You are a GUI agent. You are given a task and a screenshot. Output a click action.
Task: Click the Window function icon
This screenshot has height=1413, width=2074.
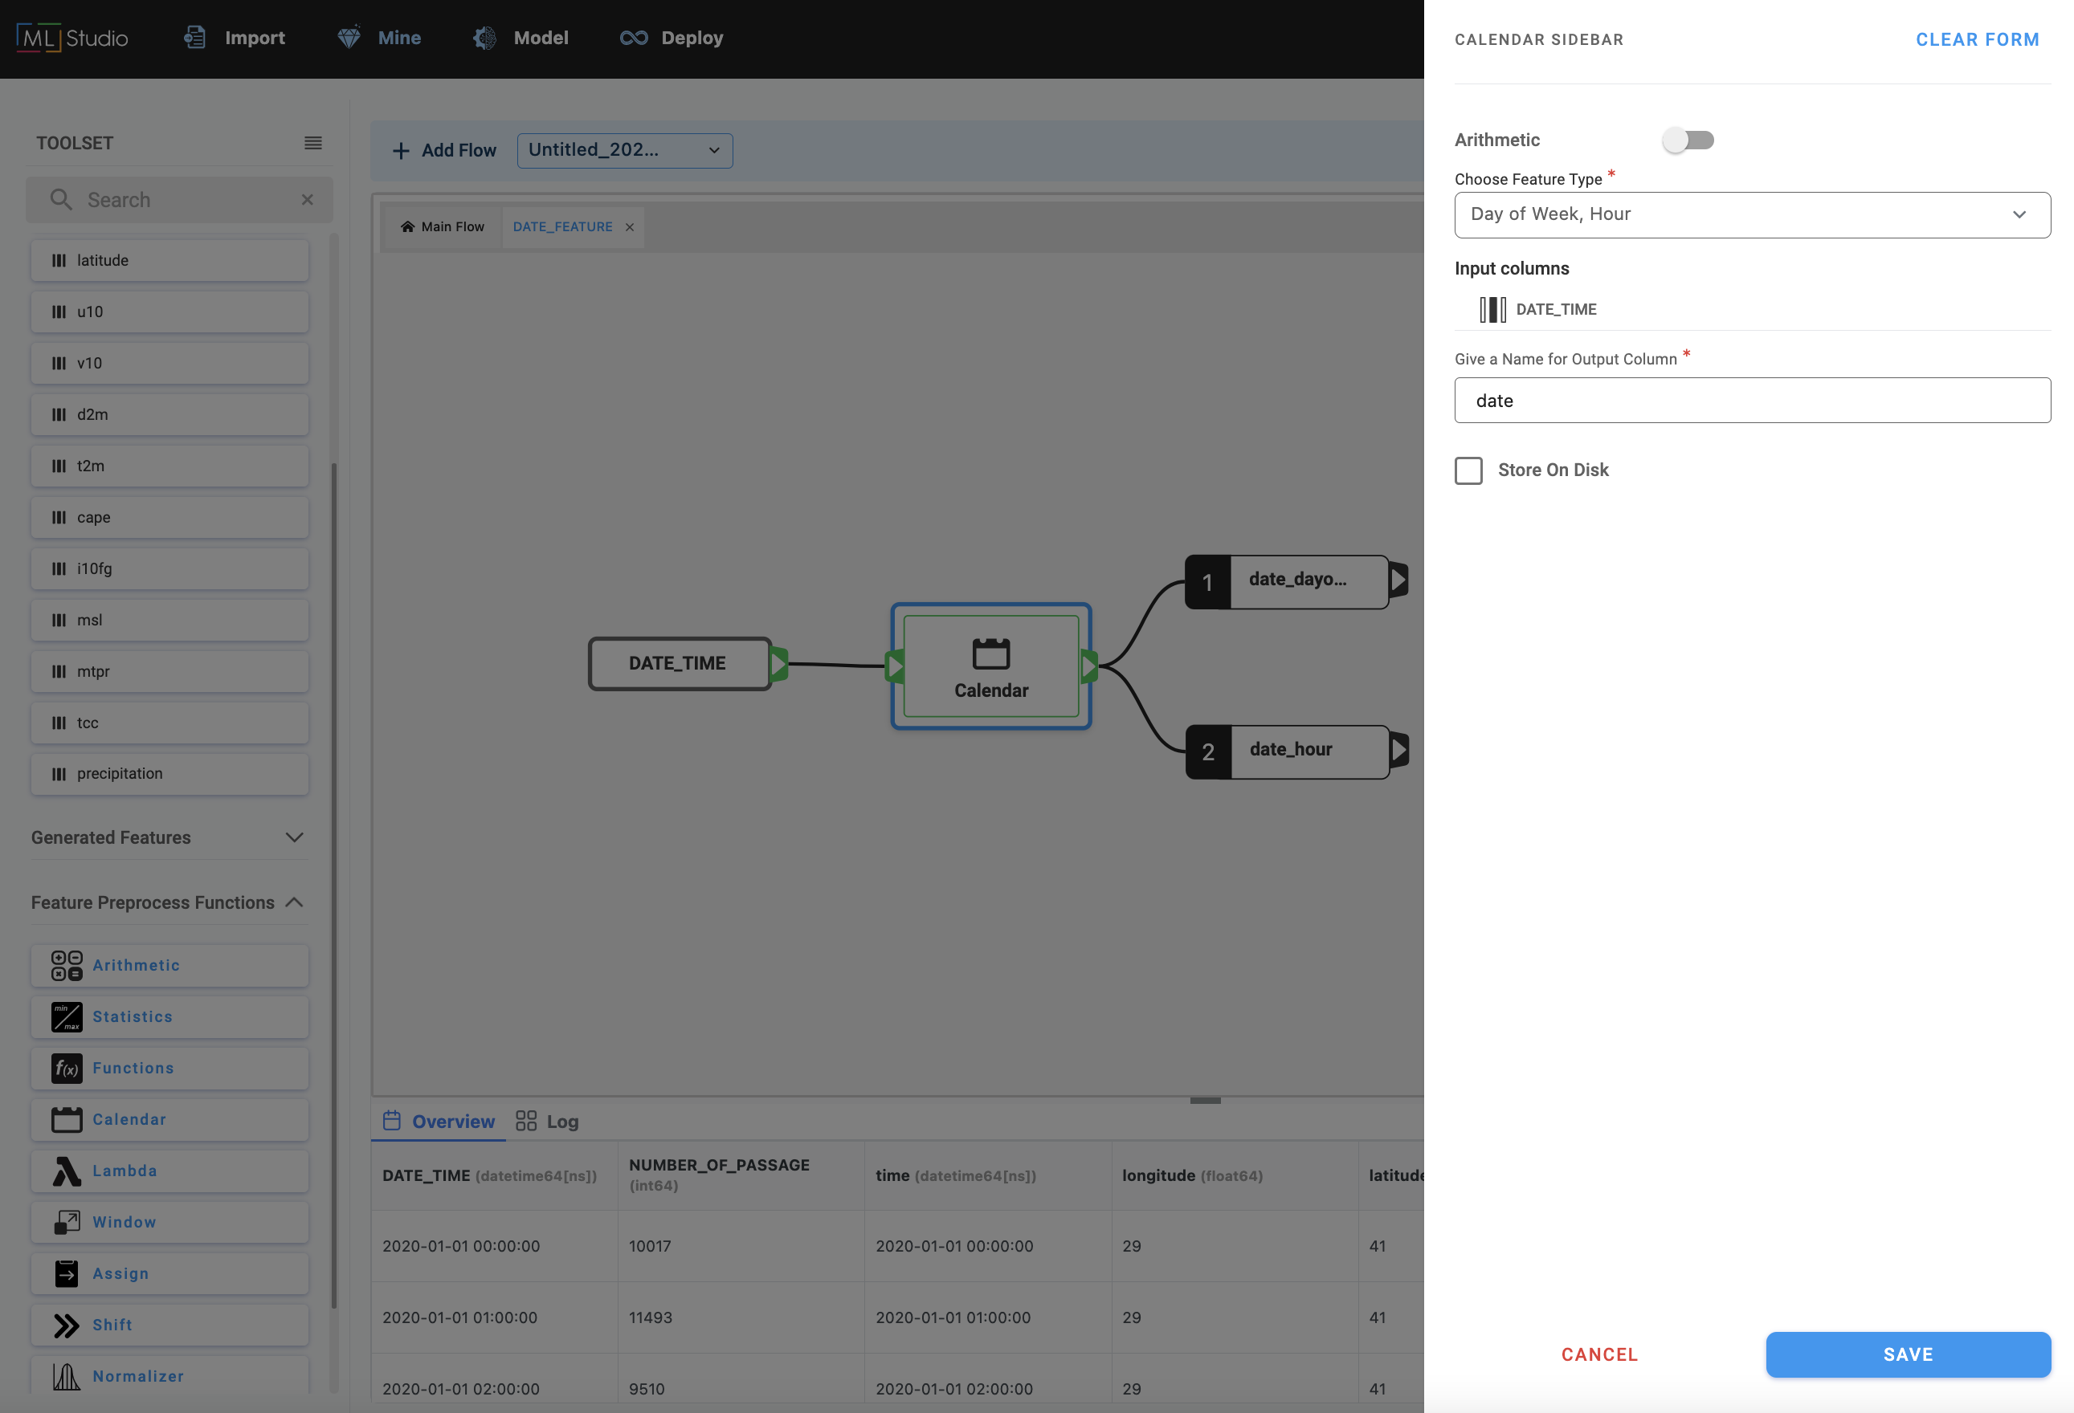point(66,1222)
